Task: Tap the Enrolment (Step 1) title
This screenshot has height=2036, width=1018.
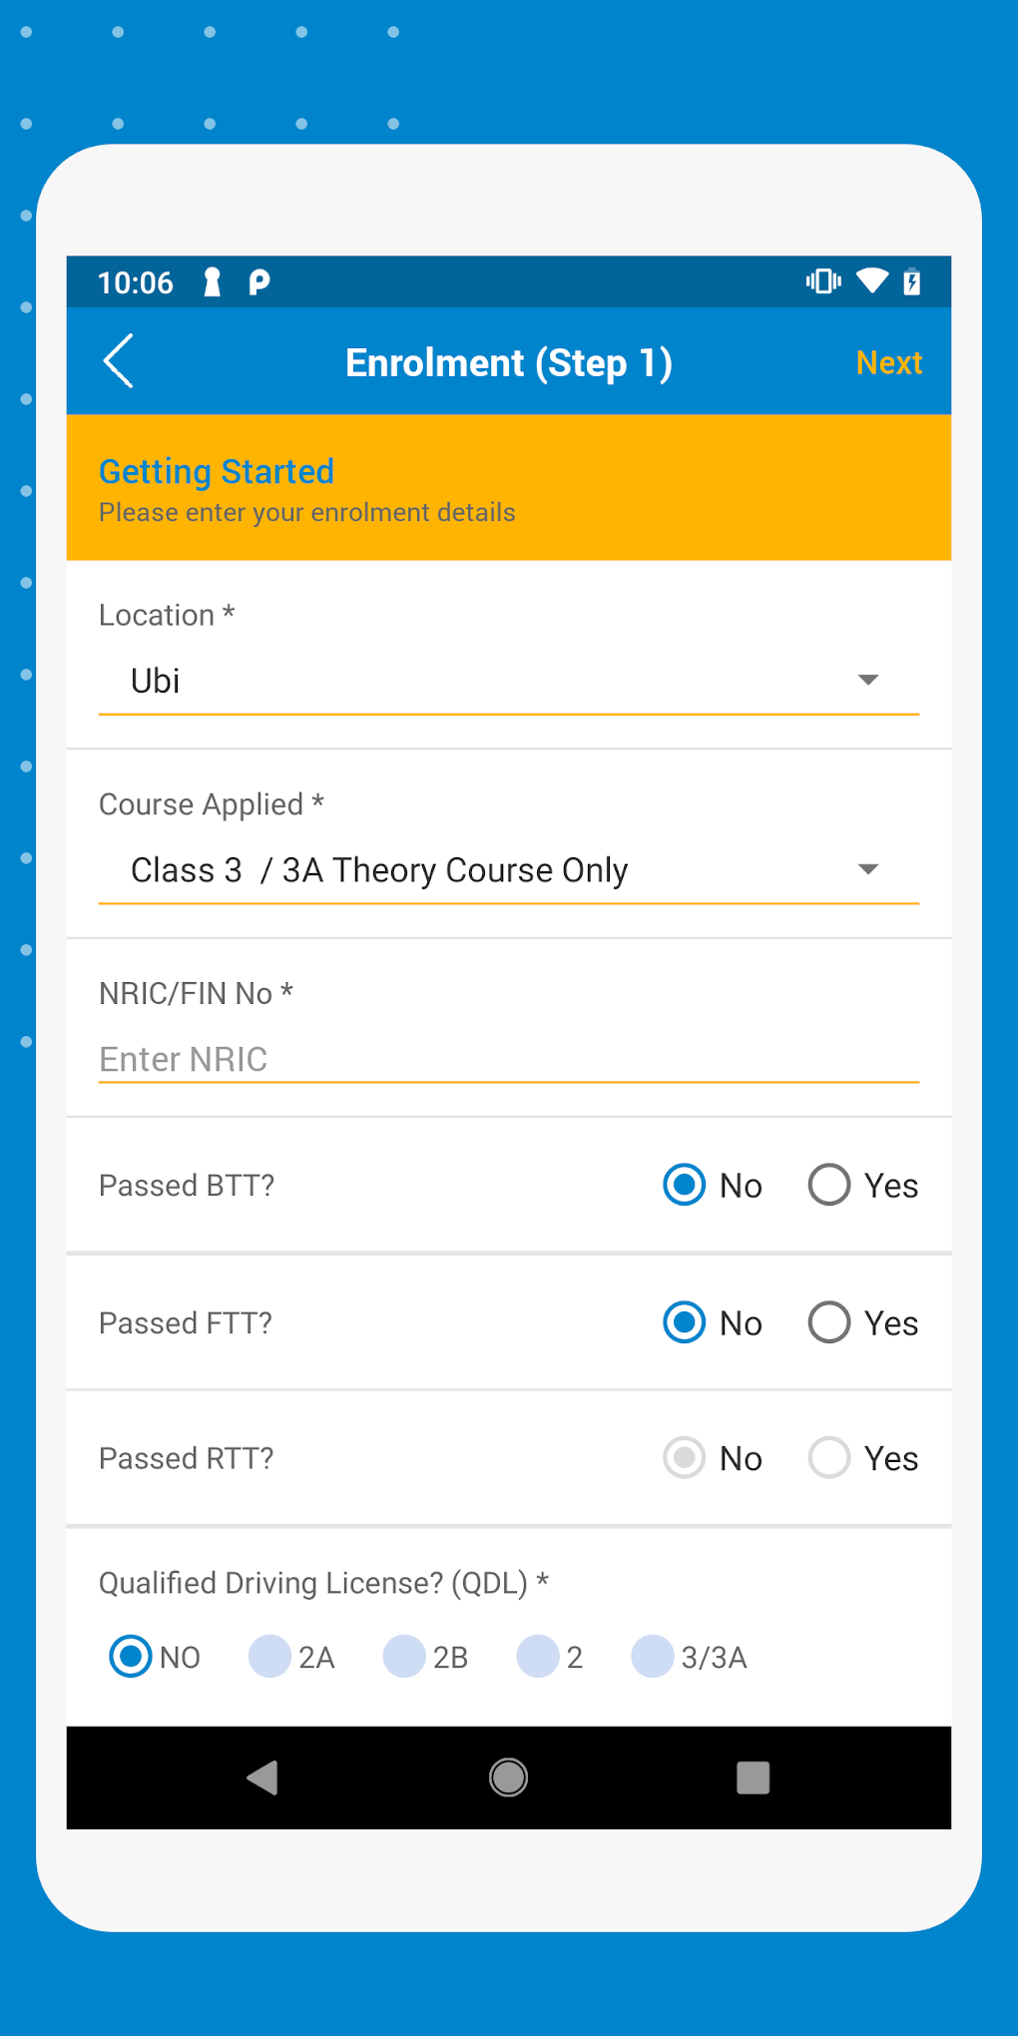Action: (x=509, y=361)
